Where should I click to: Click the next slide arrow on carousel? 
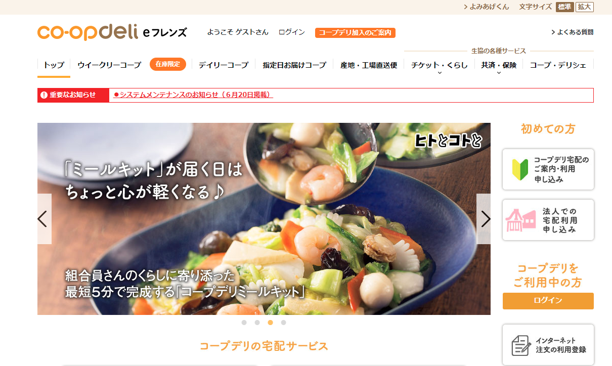(x=484, y=219)
